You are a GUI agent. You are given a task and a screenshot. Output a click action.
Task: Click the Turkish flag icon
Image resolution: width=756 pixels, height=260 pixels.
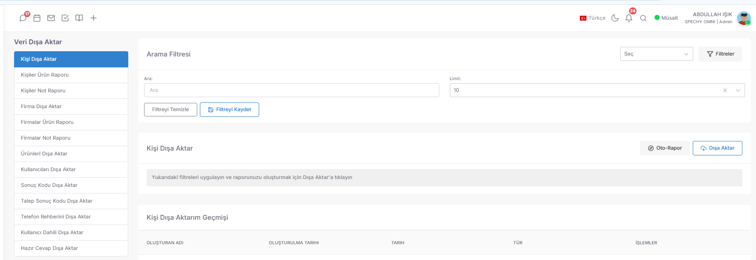[583, 18]
